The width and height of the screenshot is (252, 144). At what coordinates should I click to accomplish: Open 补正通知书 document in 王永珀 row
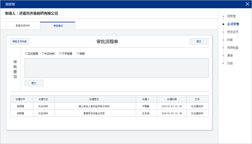point(197,113)
